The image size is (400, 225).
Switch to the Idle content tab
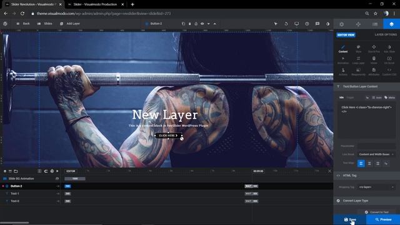pyautogui.click(x=341, y=97)
